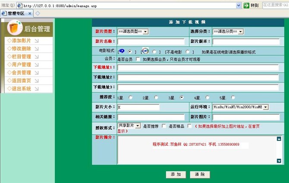The width and height of the screenshot is (289, 183).
Task: Click the down arrow in the 影片简介 box
Action: [279, 161]
